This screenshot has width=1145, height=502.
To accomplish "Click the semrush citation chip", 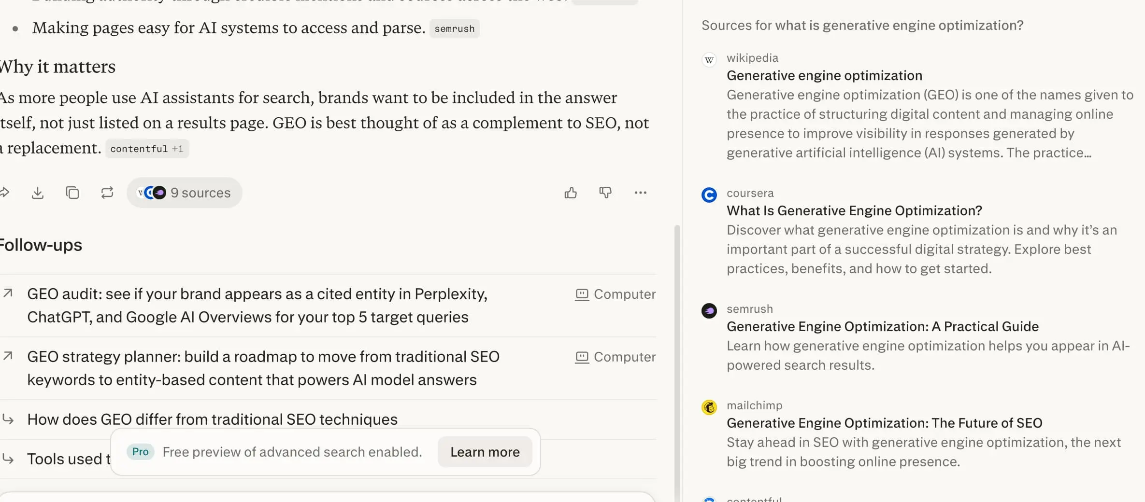I will click(455, 28).
